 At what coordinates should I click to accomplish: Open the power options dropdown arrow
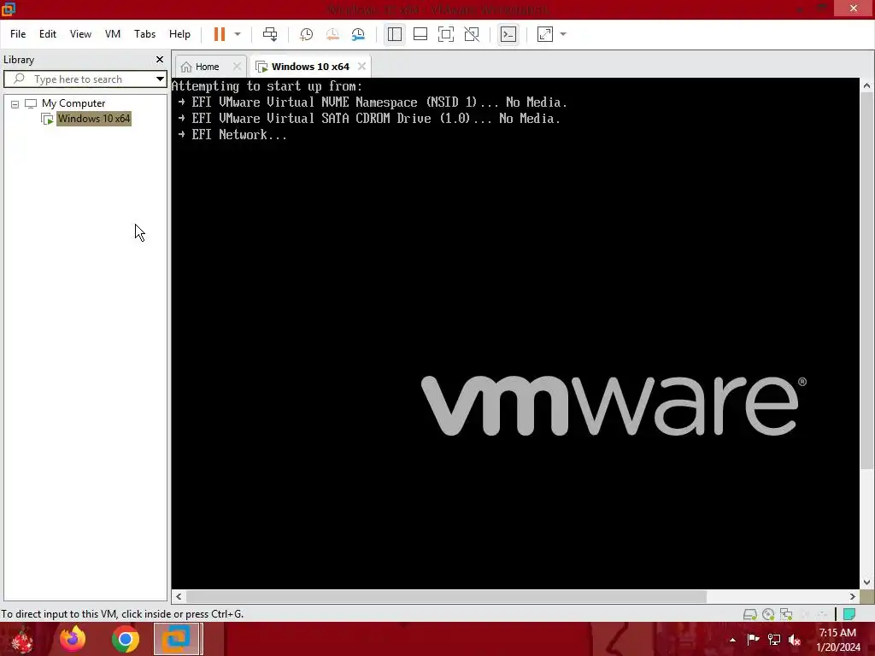click(x=238, y=34)
